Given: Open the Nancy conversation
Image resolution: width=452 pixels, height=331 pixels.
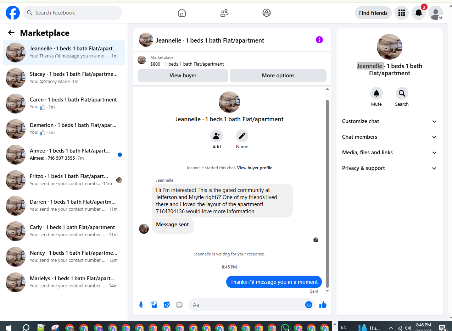Looking at the screenshot, I should [64, 257].
